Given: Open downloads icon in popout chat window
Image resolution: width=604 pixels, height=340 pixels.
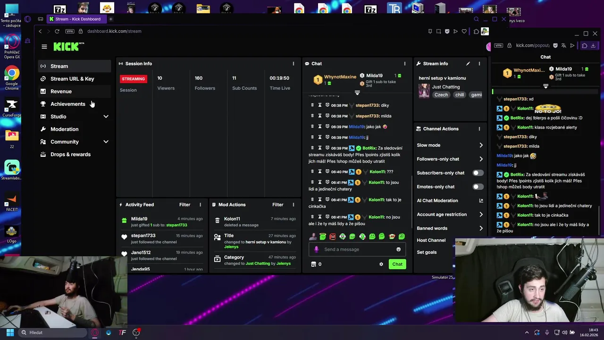Looking at the screenshot, I should 593,45.
